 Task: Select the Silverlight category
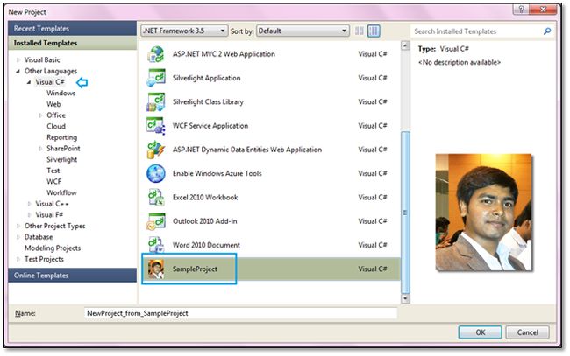[61, 159]
